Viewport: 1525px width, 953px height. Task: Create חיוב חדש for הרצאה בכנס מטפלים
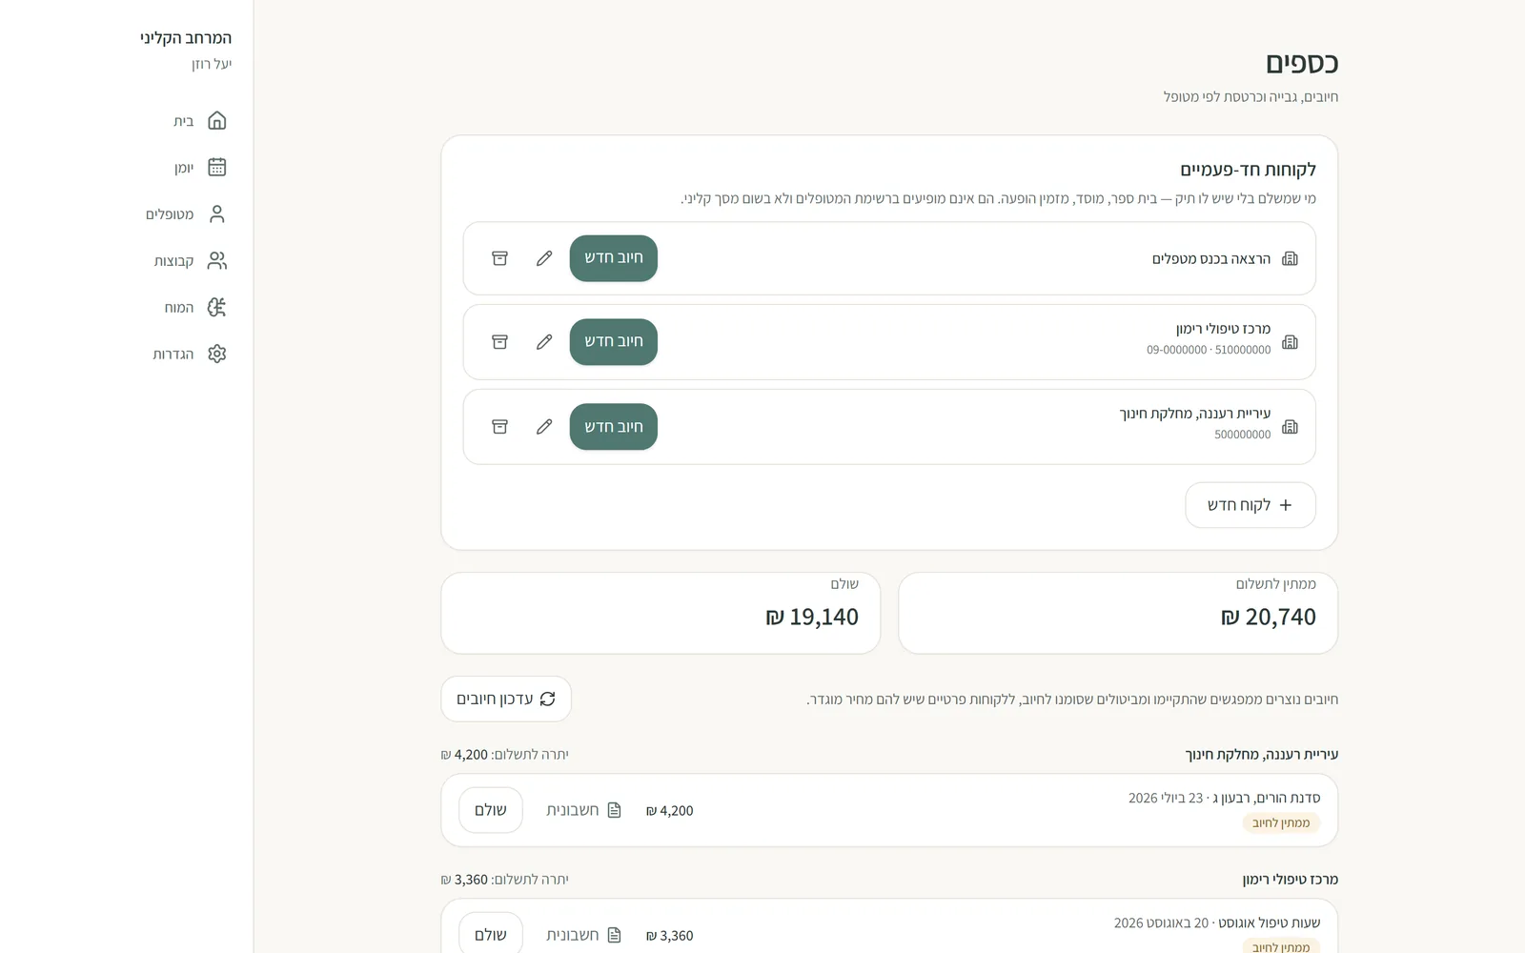614,258
